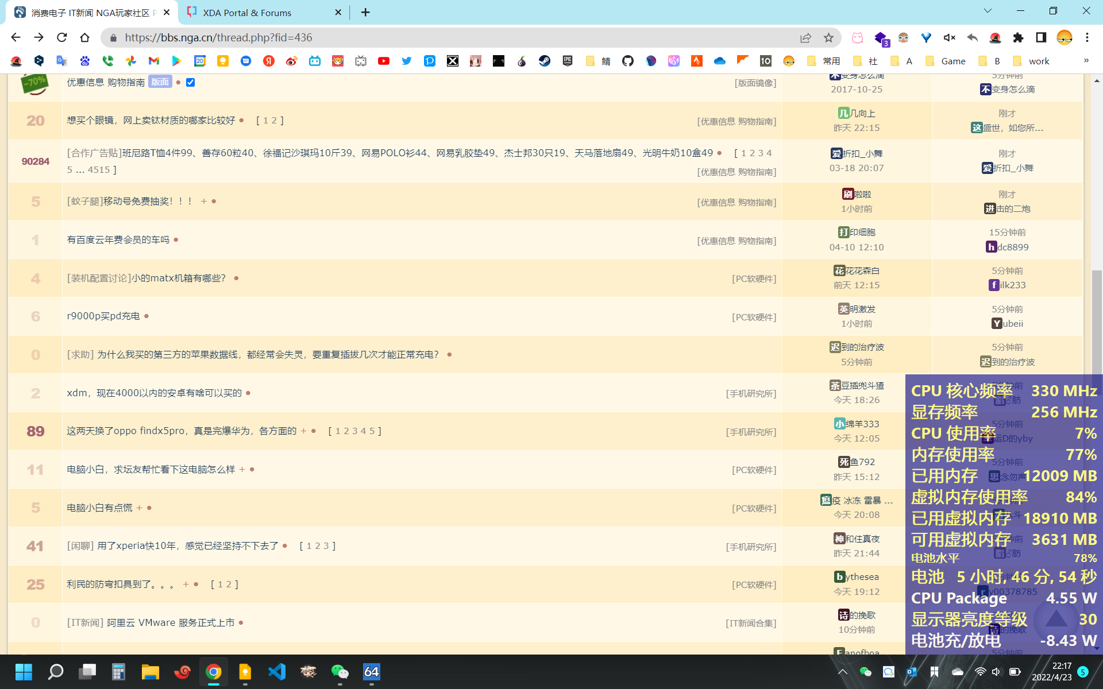
Task: Open the Baidu paw bookmark
Action: point(85,61)
